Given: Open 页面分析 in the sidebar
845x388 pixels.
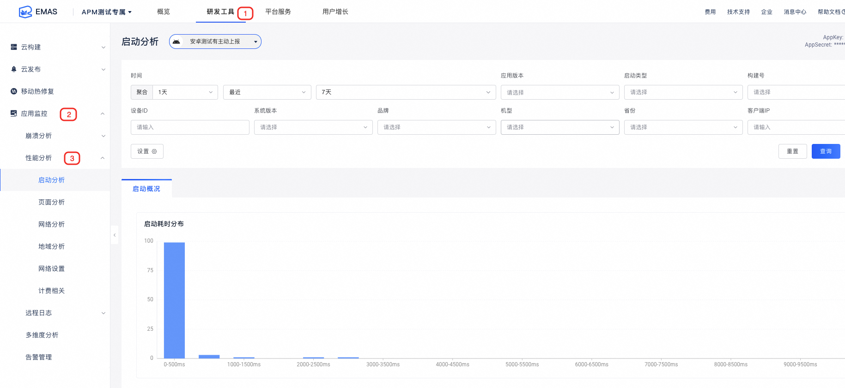Looking at the screenshot, I should coord(52,202).
